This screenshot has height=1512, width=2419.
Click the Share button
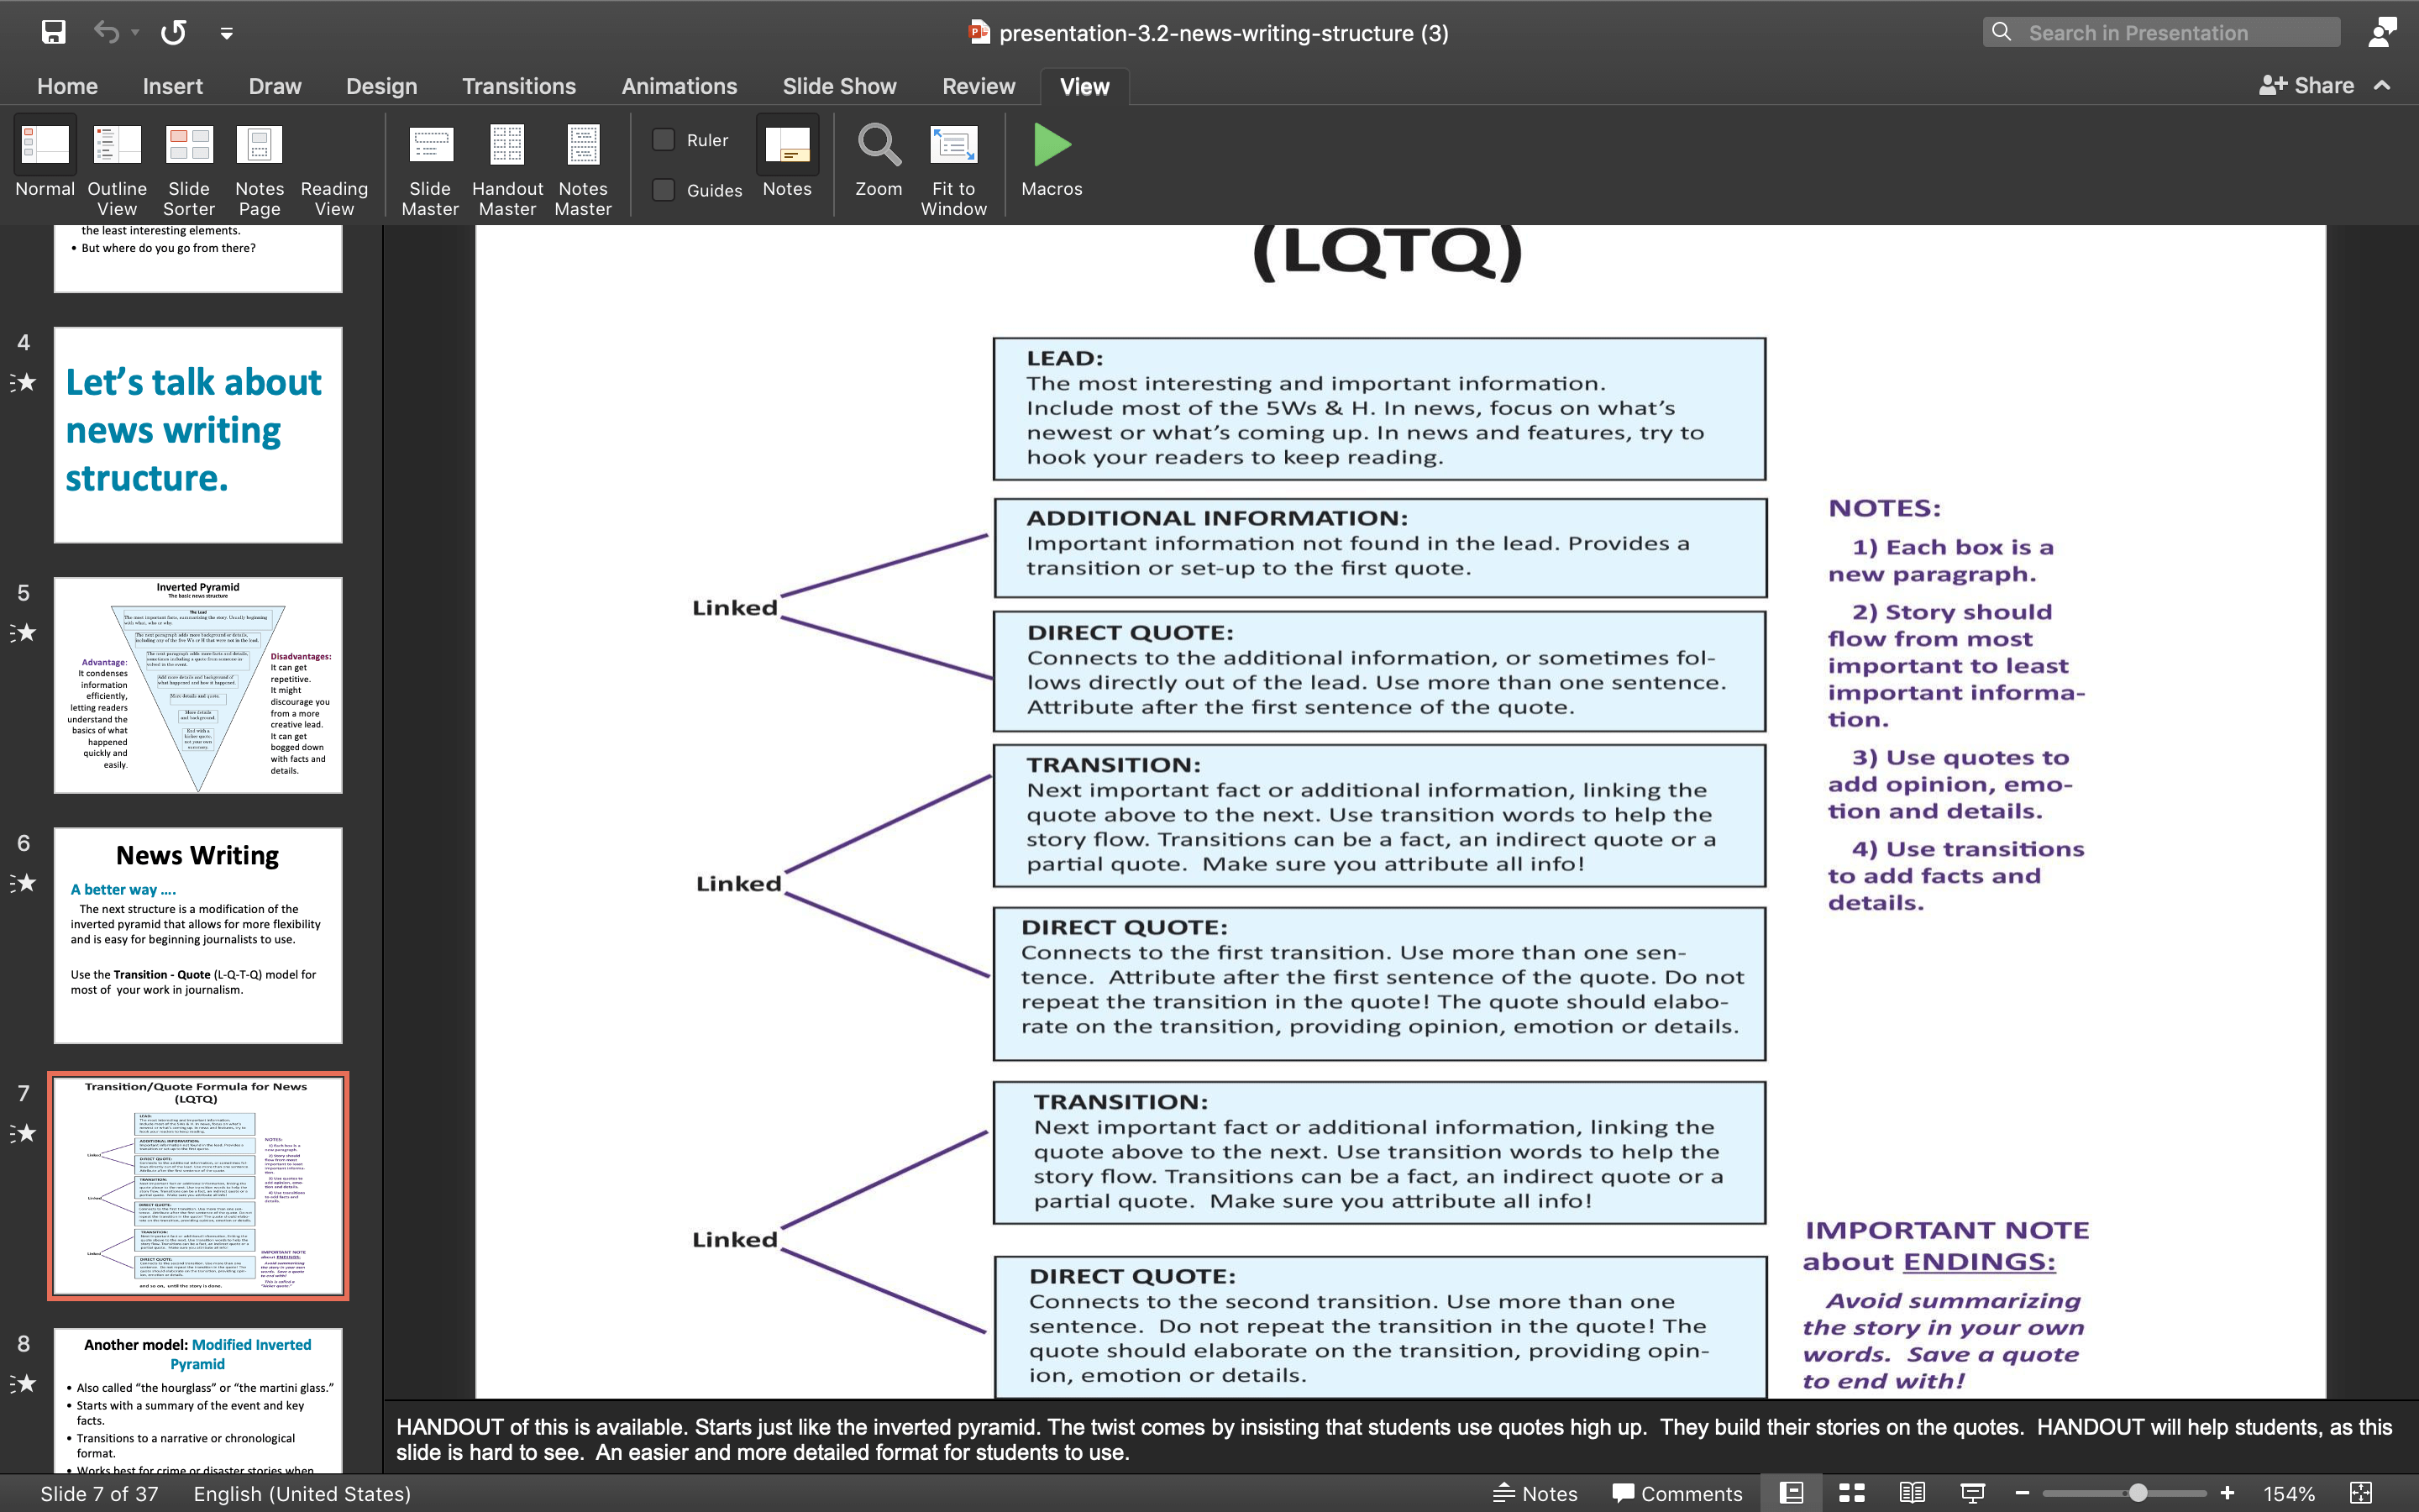[x=2306, y=86]
